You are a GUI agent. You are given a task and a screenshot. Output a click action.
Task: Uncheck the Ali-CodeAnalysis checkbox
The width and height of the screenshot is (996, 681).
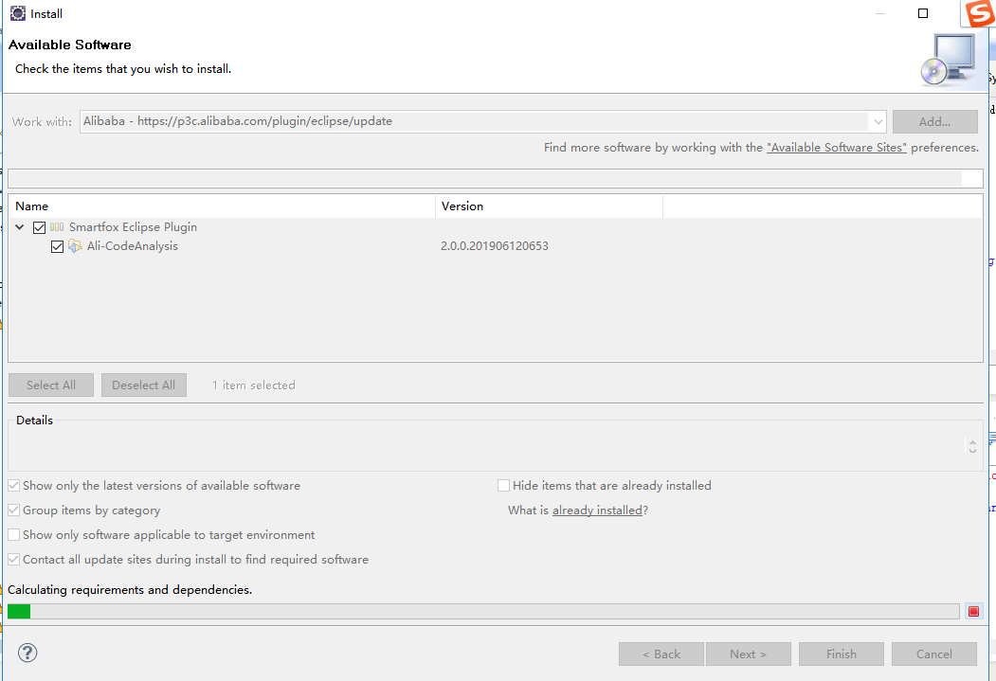click(57, 246)
